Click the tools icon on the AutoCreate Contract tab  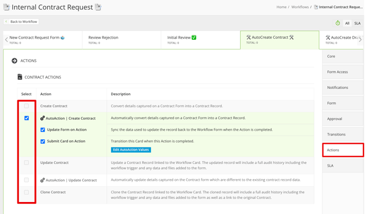coord(248,37)
